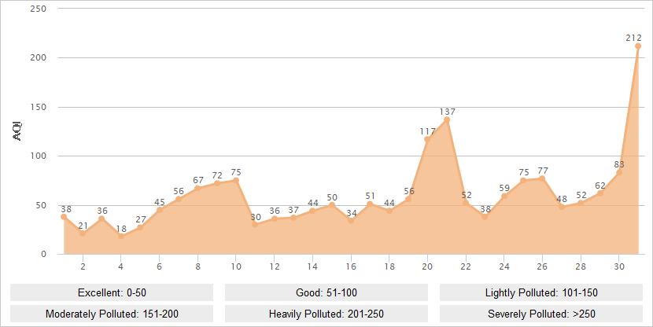Click the Lightly Polluted: 101-150 legend box

pyautogui.click(x=541, y=292)
